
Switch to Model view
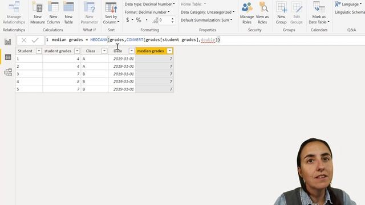[7, 72]
